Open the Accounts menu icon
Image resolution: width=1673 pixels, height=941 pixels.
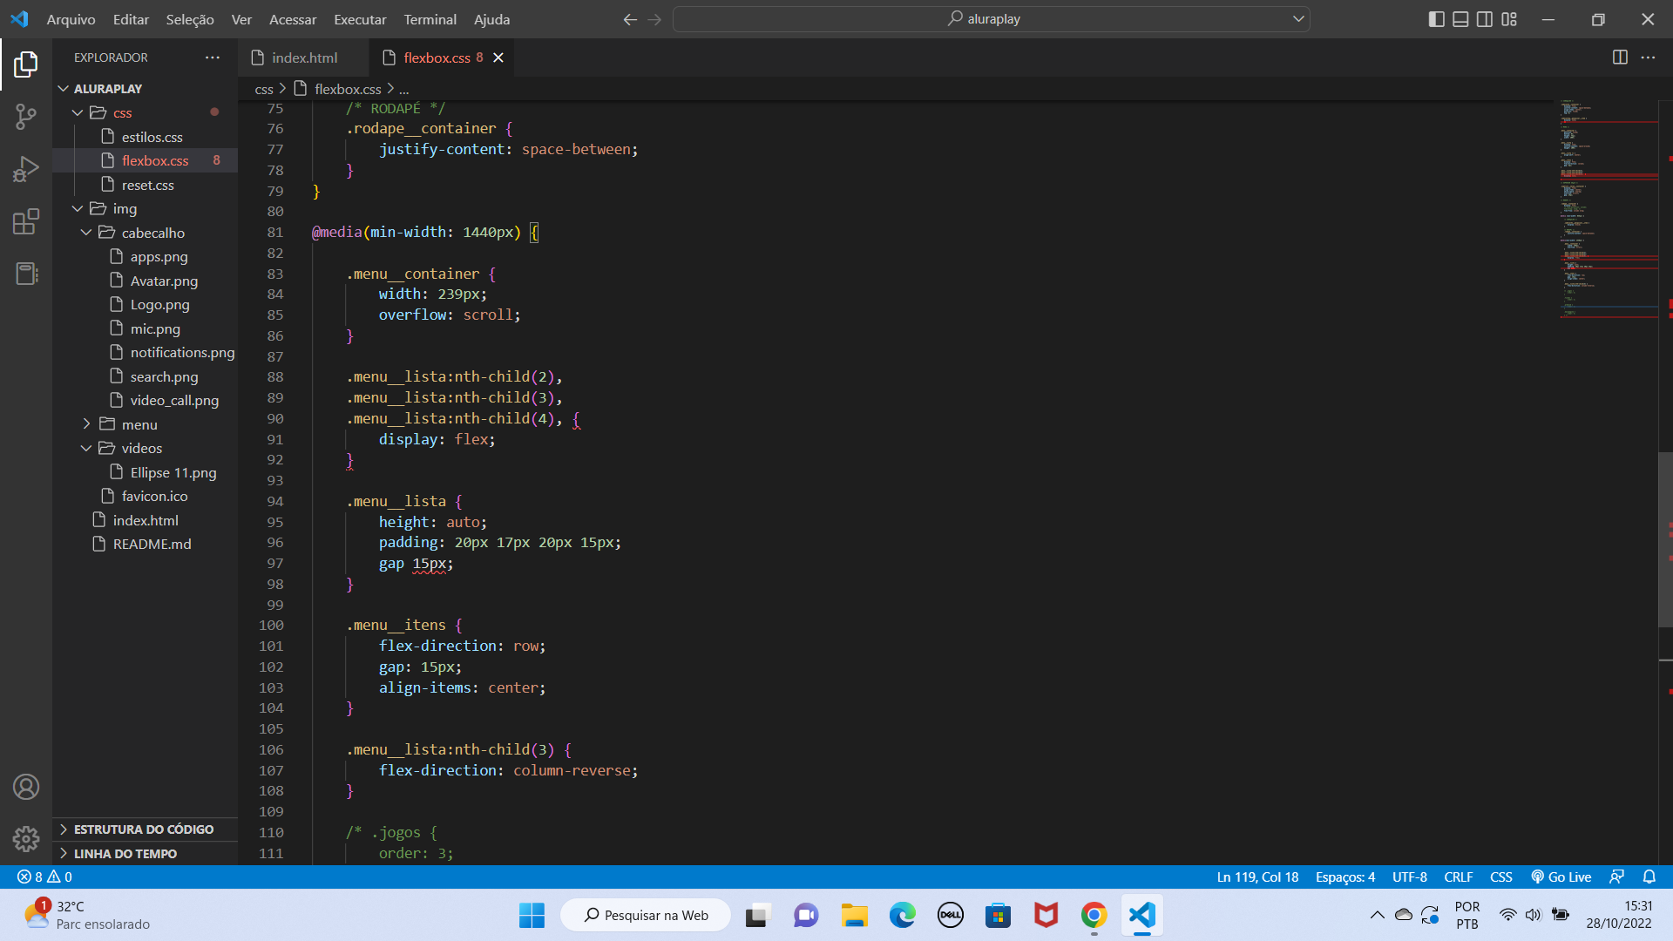[x=26, y=787]
